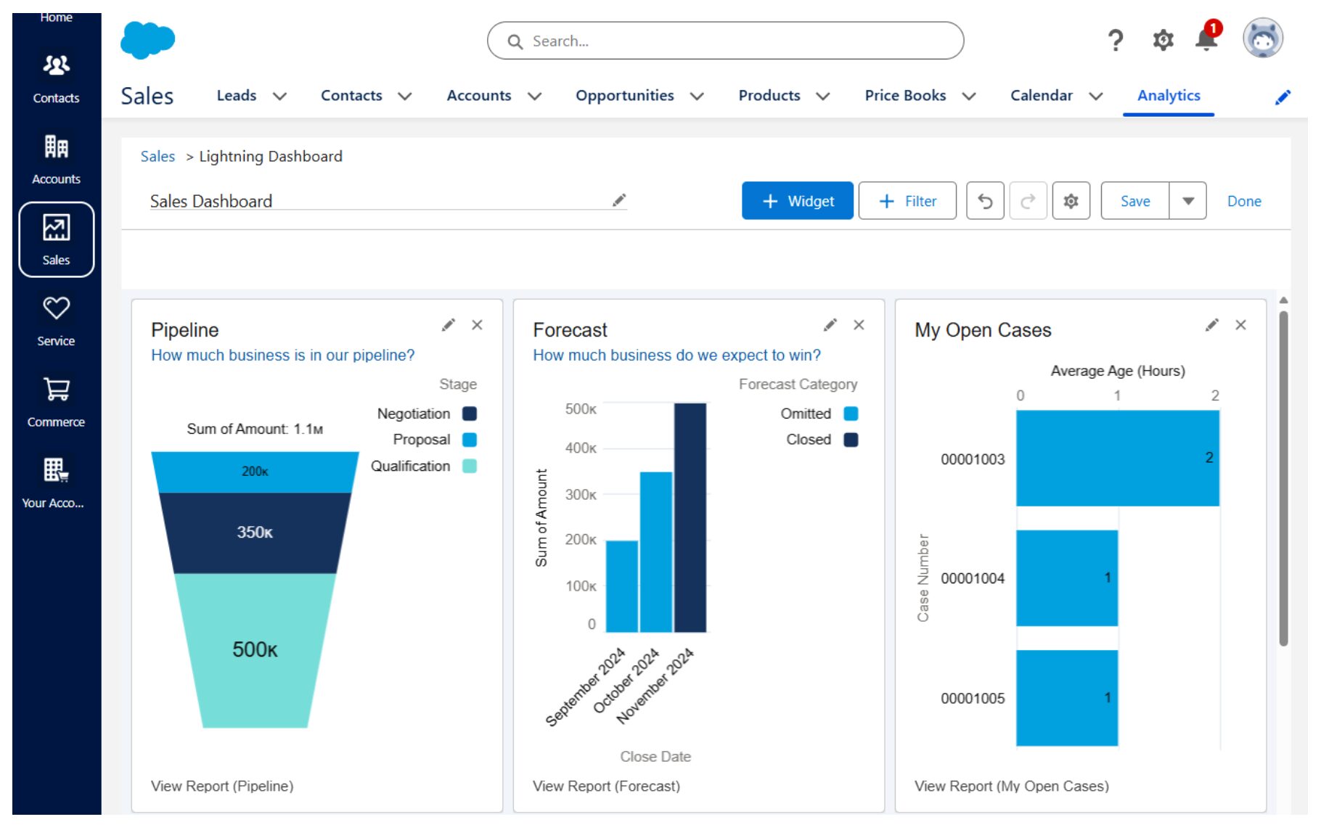
Task: Undo the last dashboard change
Action: [985, 201]
